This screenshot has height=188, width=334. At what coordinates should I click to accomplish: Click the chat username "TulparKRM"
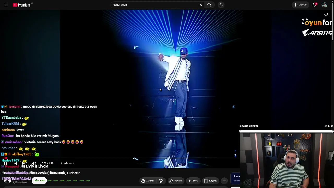10,124
